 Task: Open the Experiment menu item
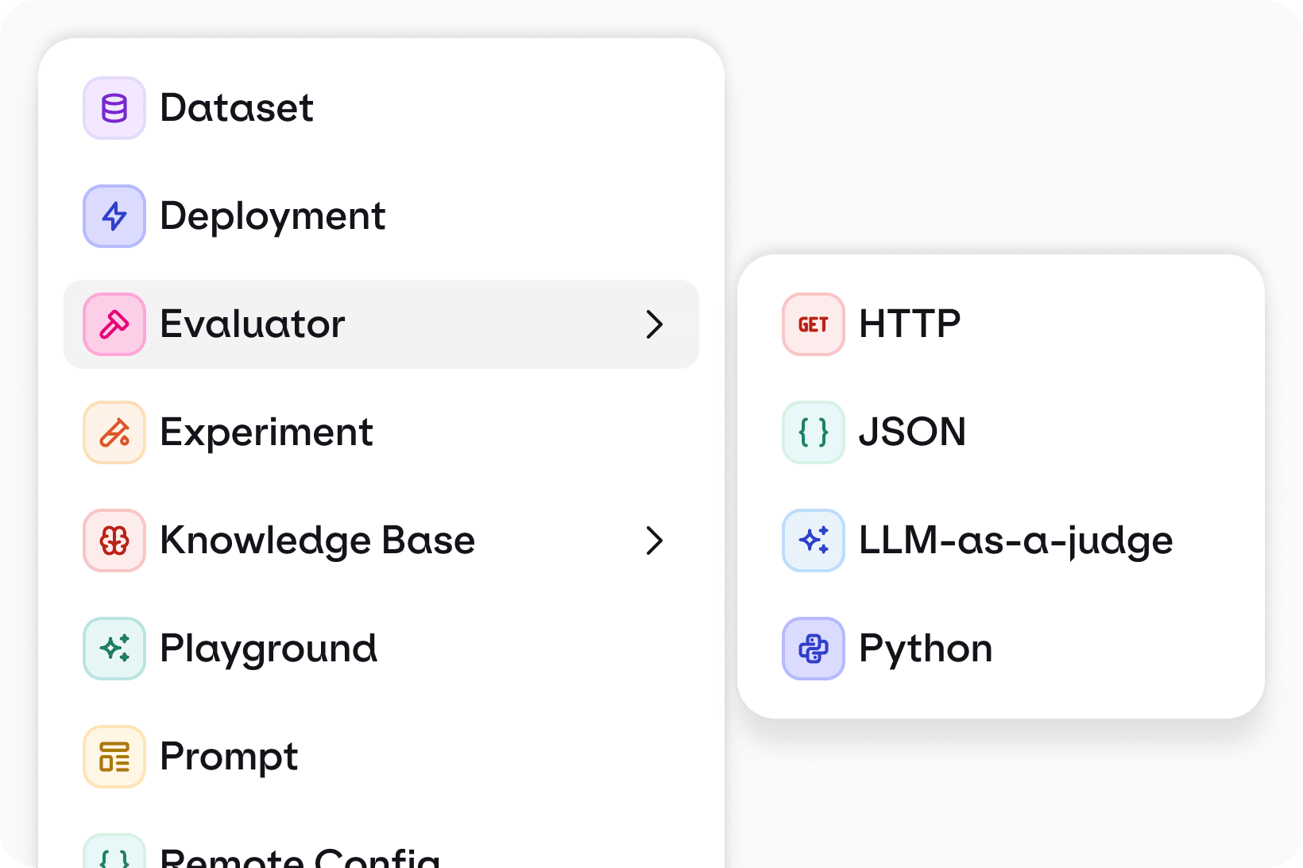(266, 432)
